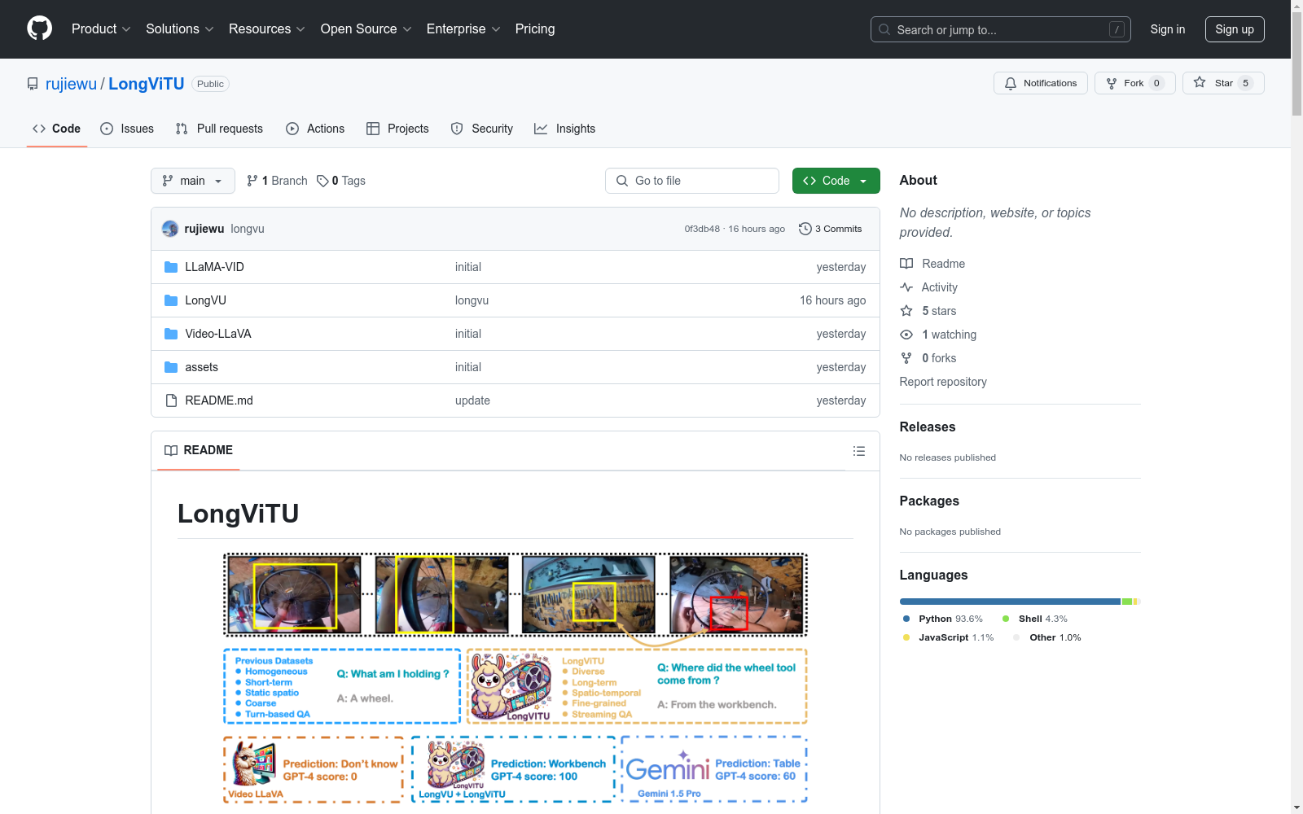The height and width of the screenshot is (814, 1303).
Task: Click the Notifications bell button
Action: point(1040,83)
